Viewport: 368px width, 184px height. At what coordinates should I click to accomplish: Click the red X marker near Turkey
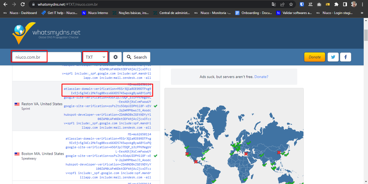pos(246,154)
